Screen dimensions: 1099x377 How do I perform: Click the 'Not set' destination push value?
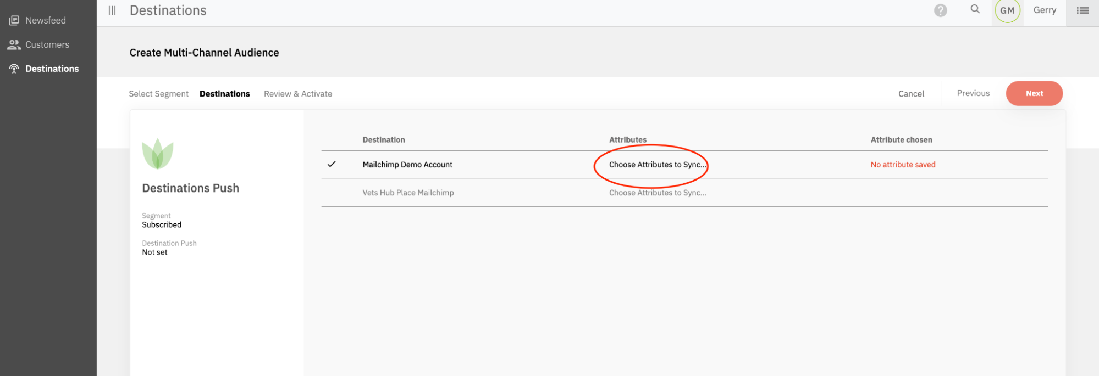click(x=154, y=252)
